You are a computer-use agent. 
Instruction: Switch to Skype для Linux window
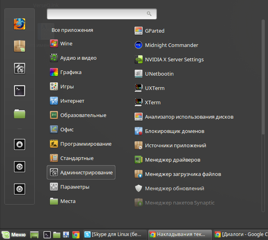(x=115, y=234)
